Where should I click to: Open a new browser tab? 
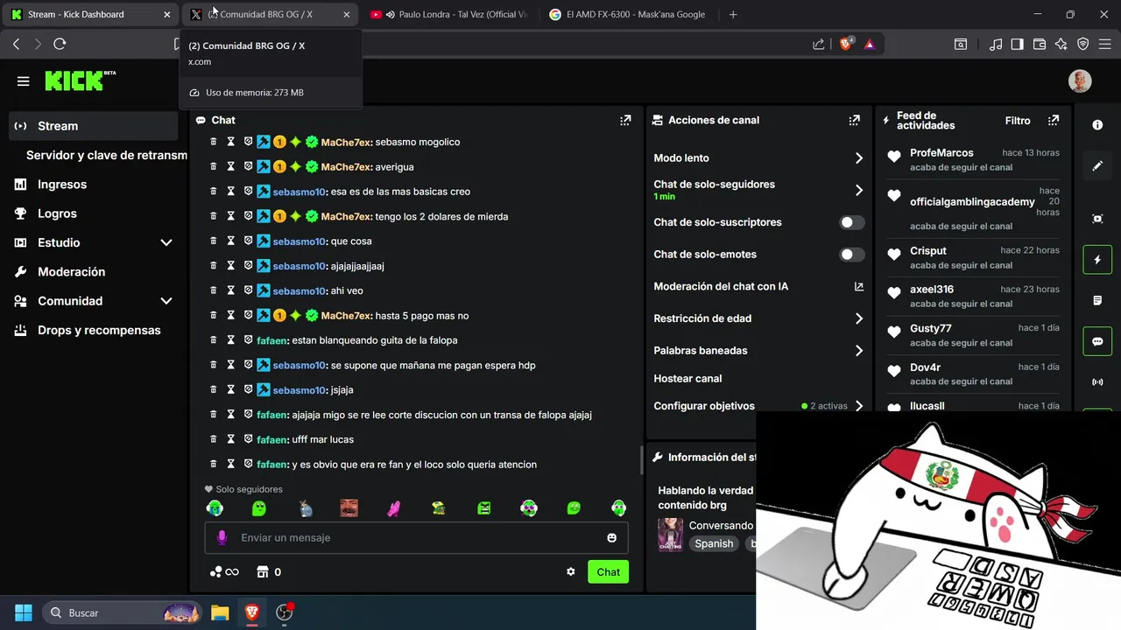[733, 14]
